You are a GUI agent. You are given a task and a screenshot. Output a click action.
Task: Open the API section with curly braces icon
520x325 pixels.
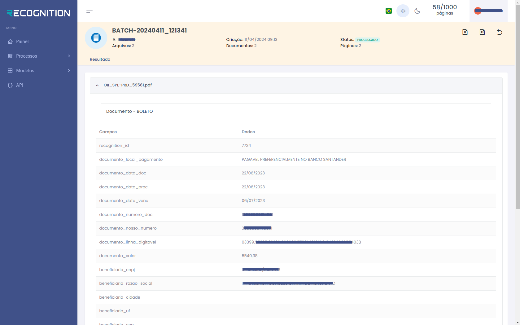coord(19,85)
